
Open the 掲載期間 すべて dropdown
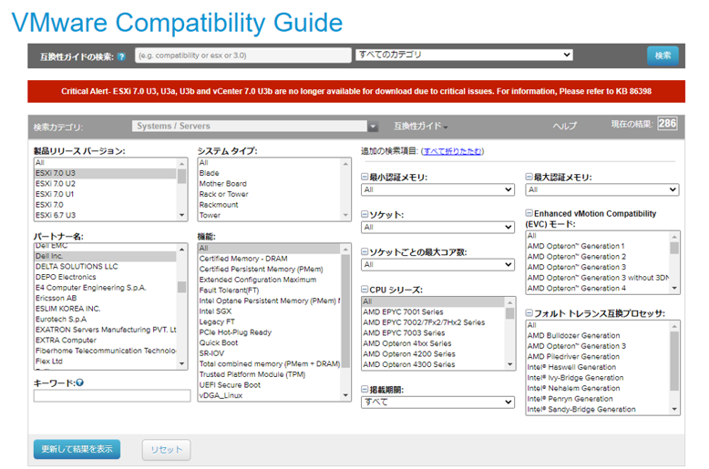[x=437, y=403]
